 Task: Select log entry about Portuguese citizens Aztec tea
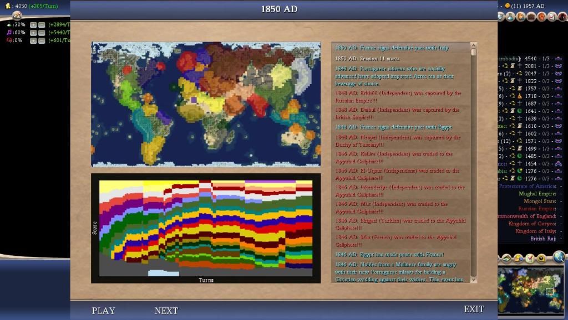pos(400,76)
